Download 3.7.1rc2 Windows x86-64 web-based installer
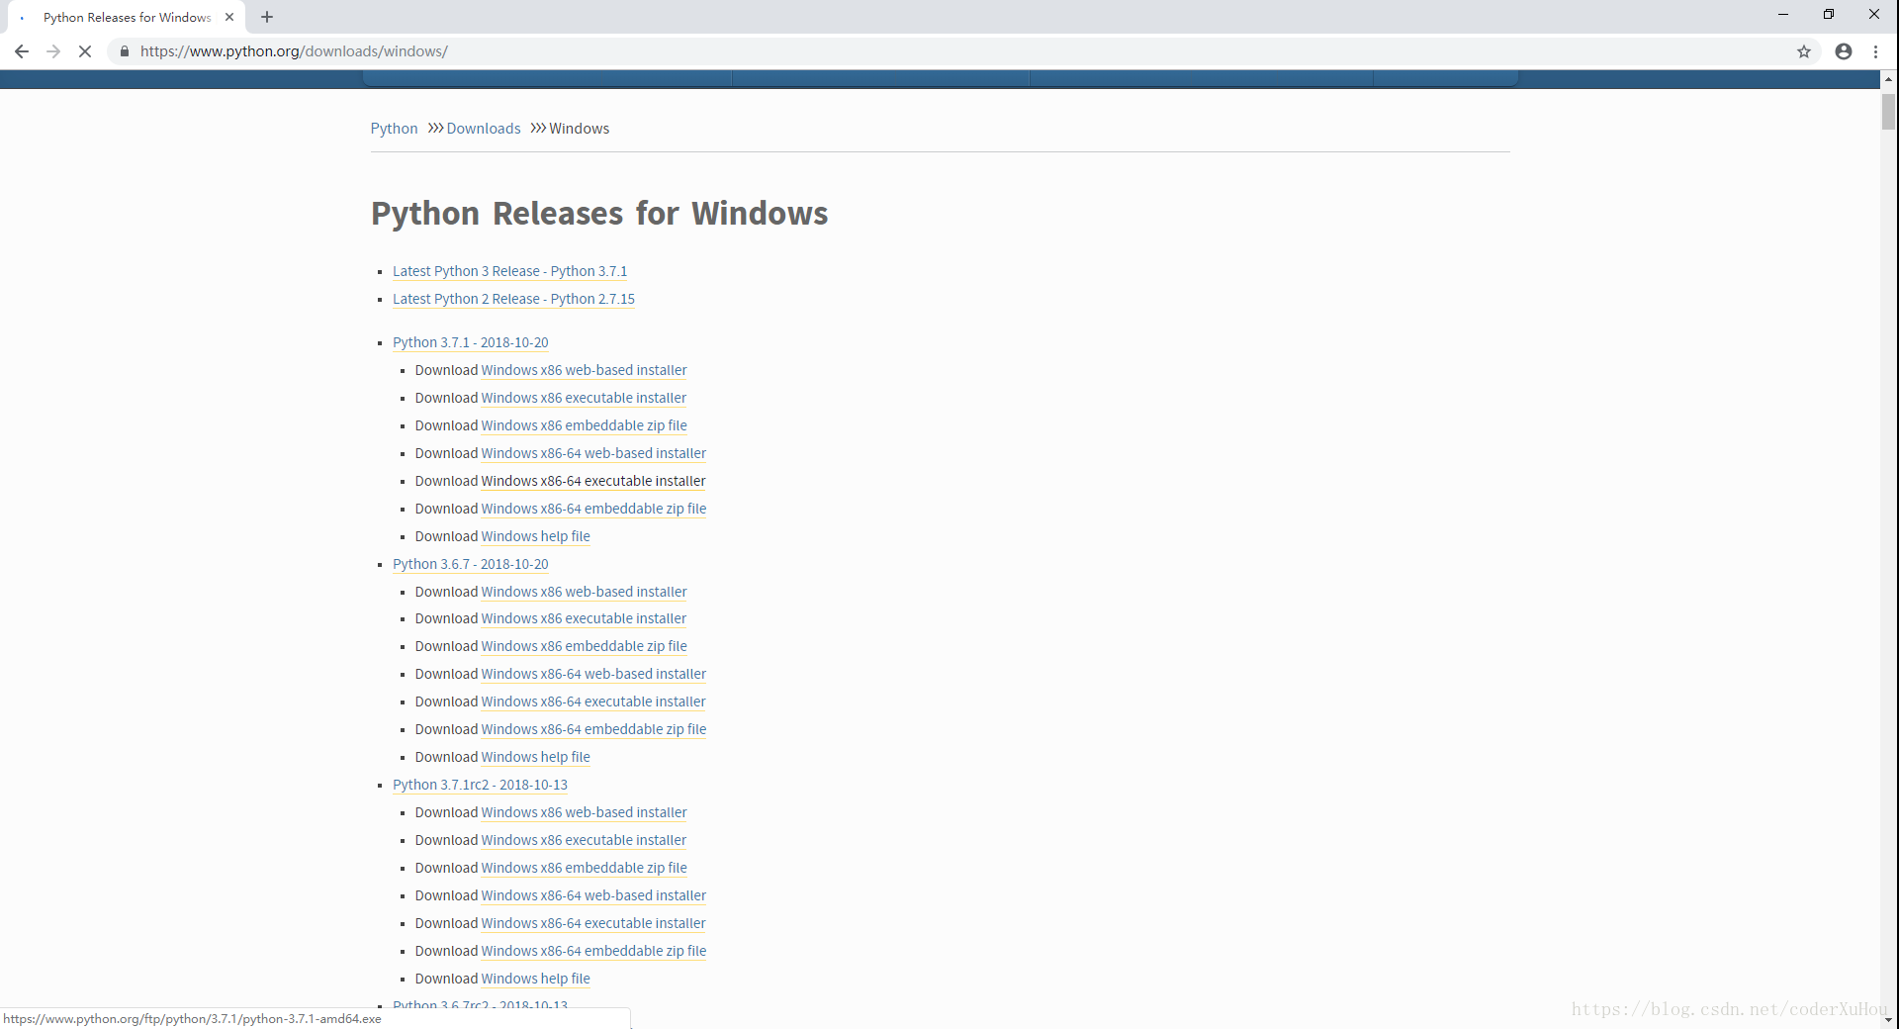Image resolution: width=1899 pixels, height=1029 pixels. [x=593, y=895]
